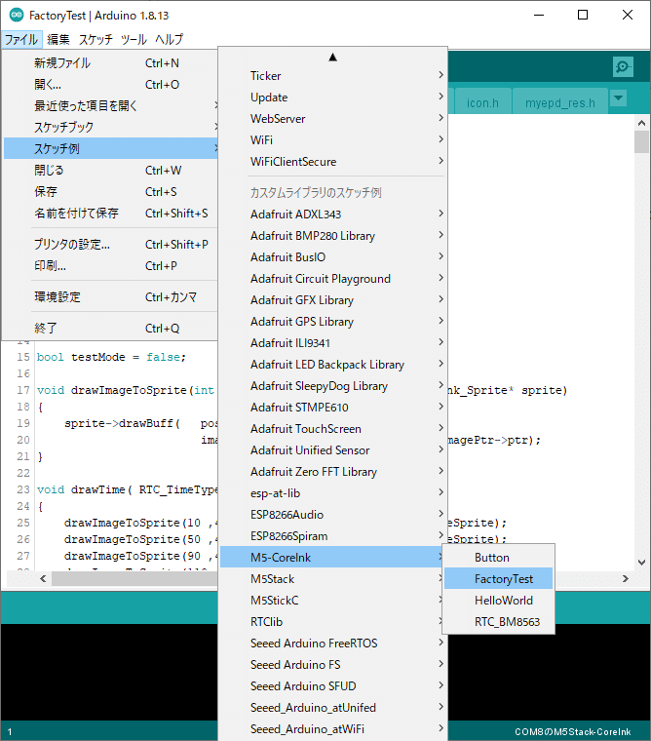Open the 編集 menu

[58, 39]
